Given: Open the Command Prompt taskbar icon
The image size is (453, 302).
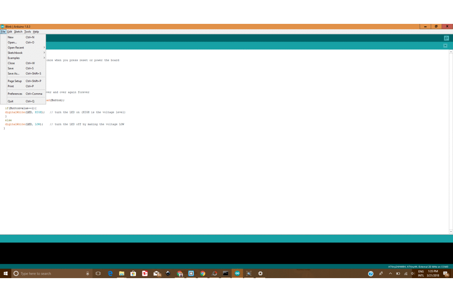Looking at the screenshot, I should [226, 274].
